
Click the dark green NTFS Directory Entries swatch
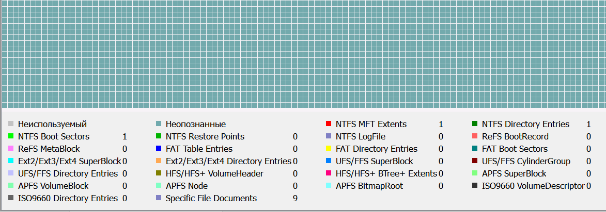(475, 124)
